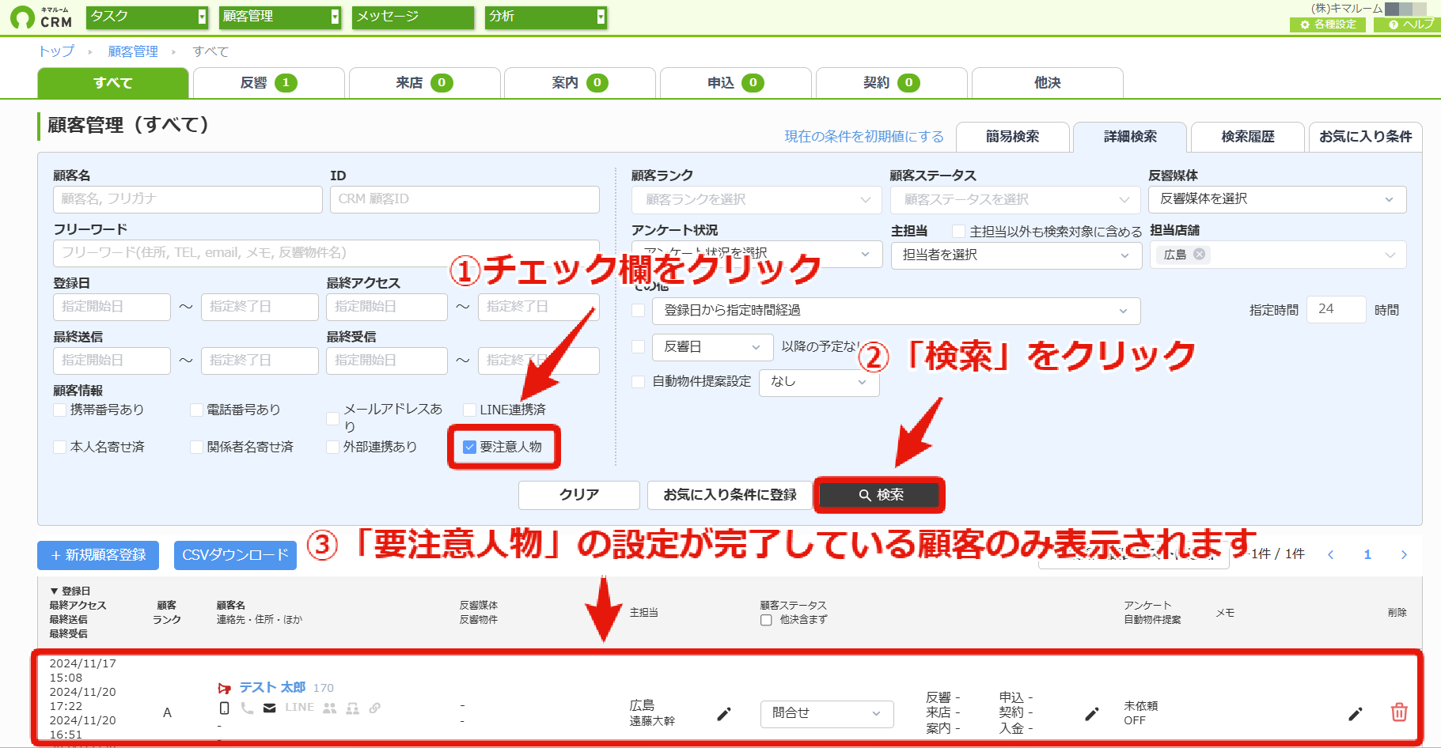Toggle the 他決含まず checkbox in table header
This screenshot has width=1441, height=748.
coord(766,620)
